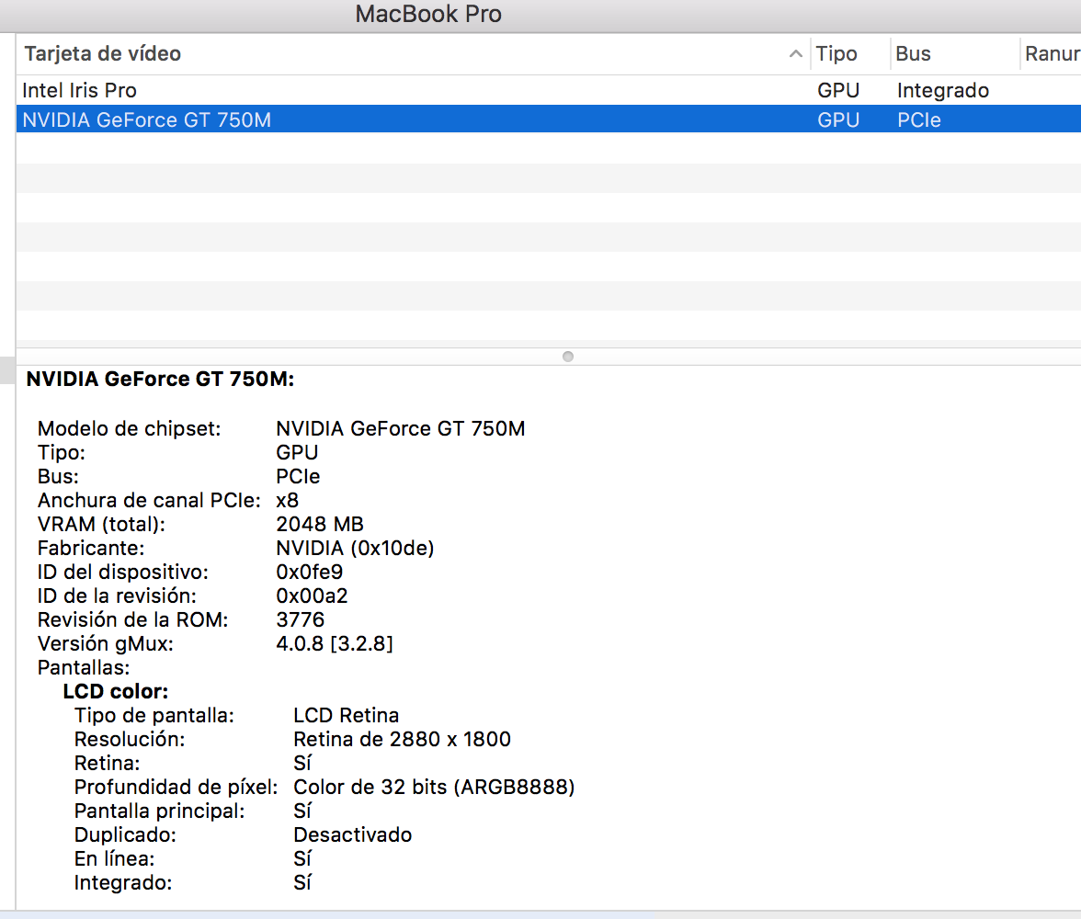
Task: Click the Duplicado value Desactivado
Action: tap(352, 834)
